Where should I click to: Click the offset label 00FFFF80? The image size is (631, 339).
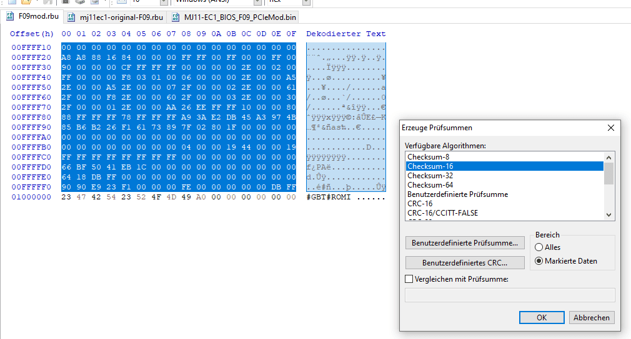coord(31,117)
